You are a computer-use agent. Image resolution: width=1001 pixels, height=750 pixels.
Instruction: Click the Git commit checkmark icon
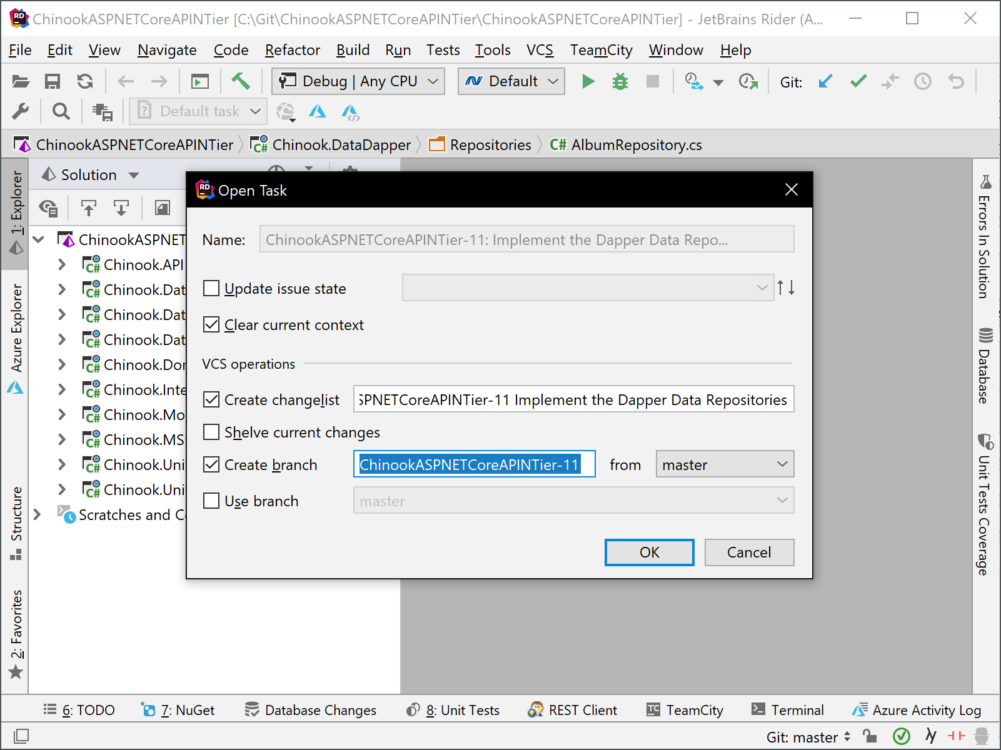tap(858, 81)
